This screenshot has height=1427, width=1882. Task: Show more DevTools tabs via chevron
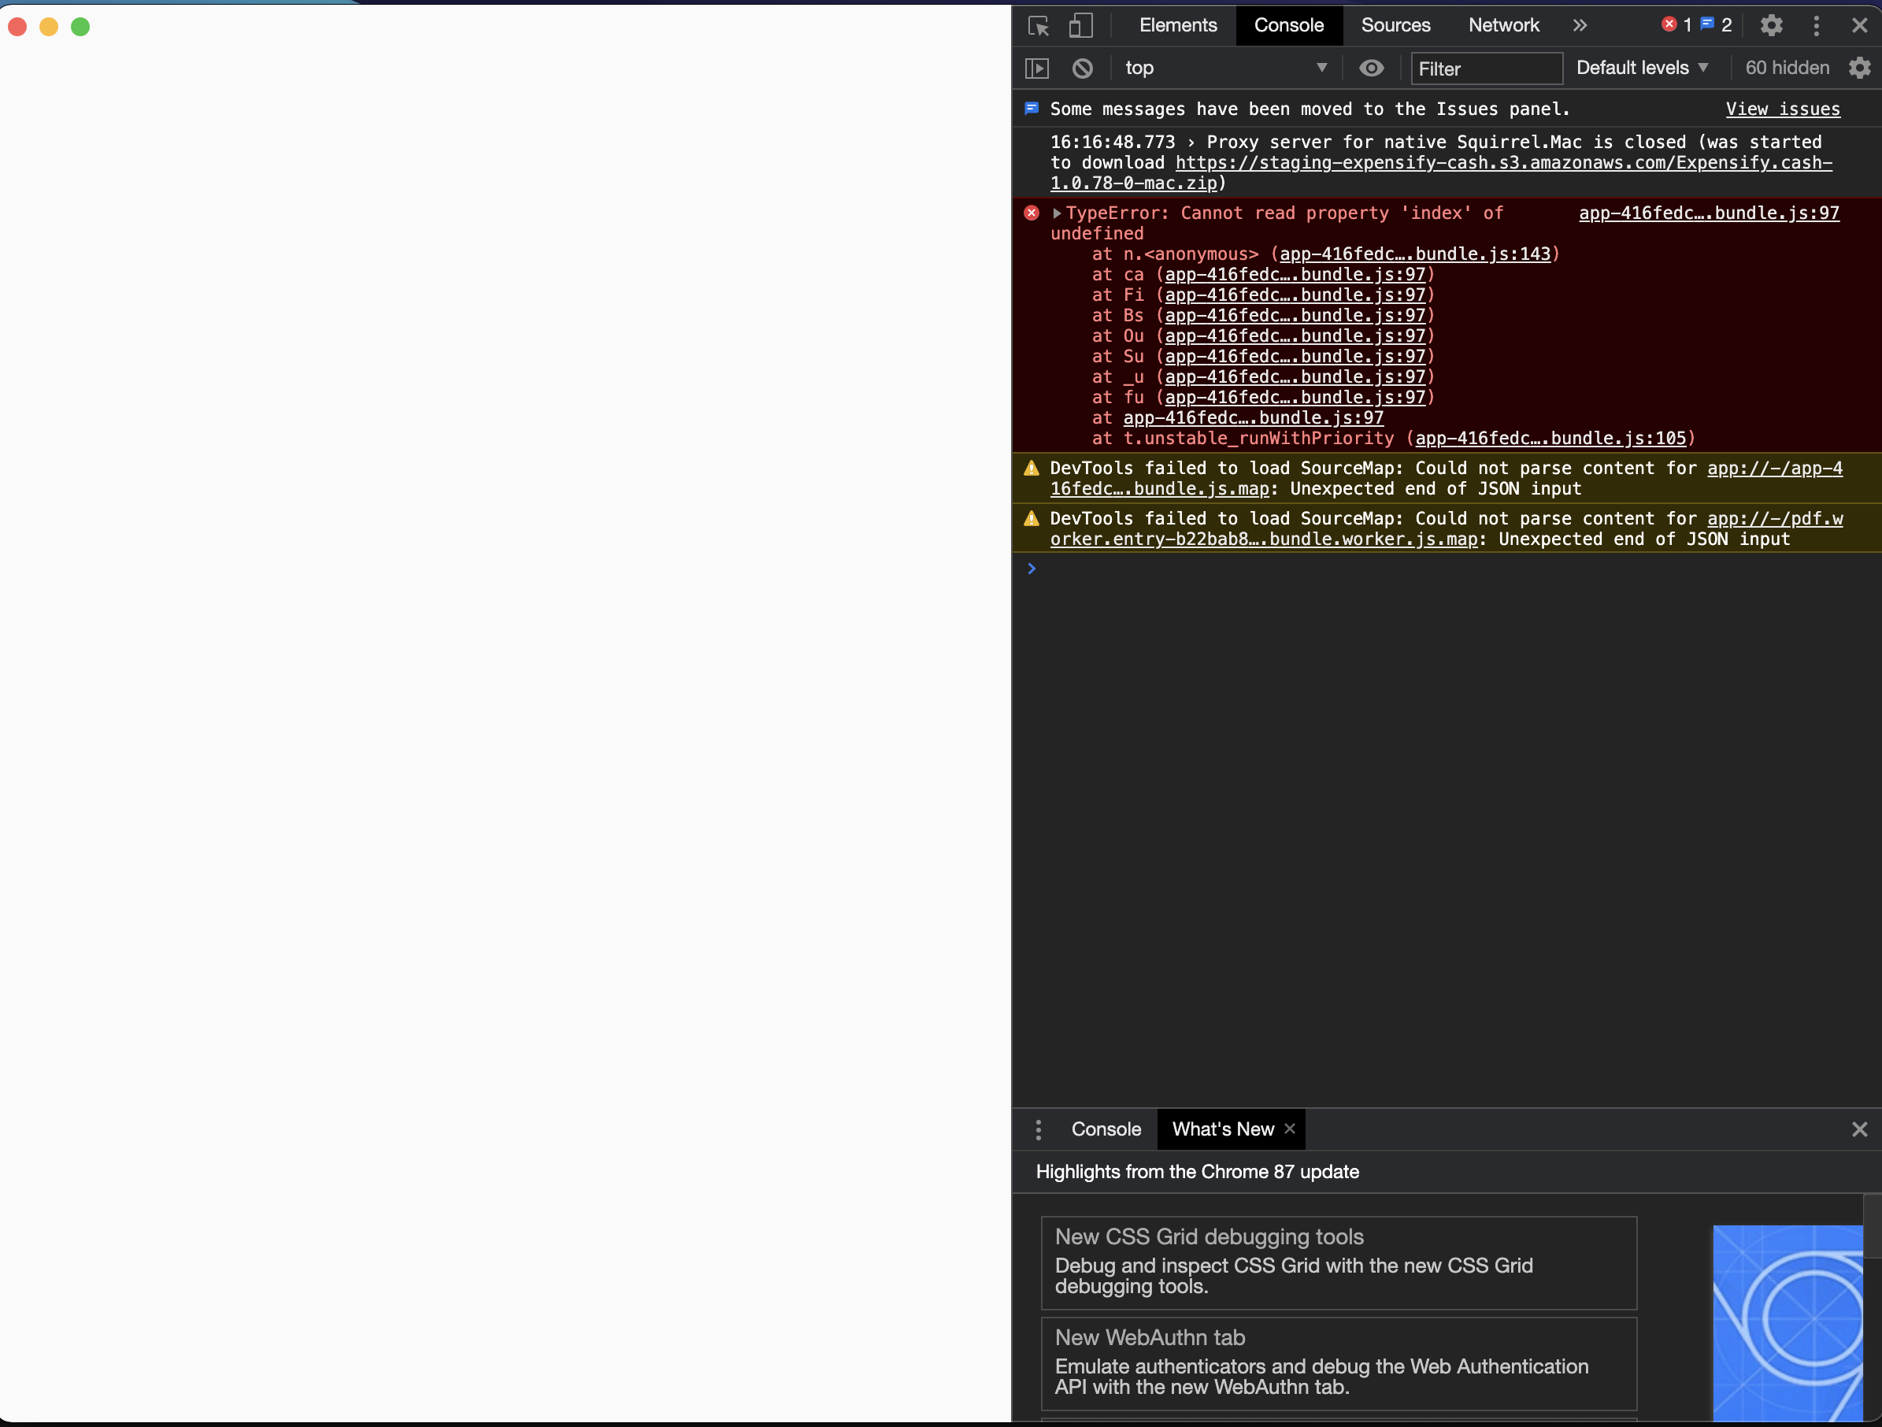[x=1580, y=25]
